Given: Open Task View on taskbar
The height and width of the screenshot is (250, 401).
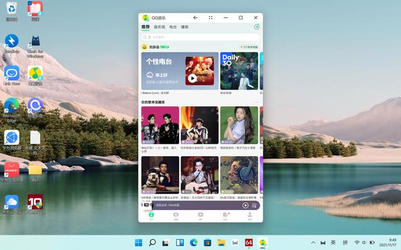Looking at the screenshot, I should 166,242.
